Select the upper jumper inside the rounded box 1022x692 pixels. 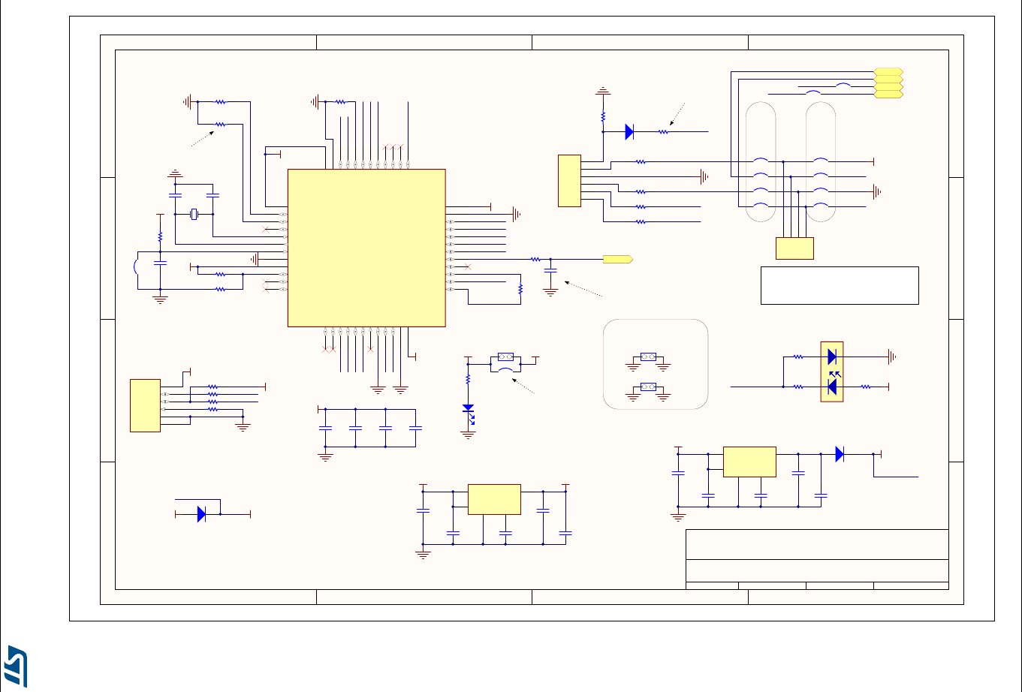pyautogui.click(x=648, y=357)
